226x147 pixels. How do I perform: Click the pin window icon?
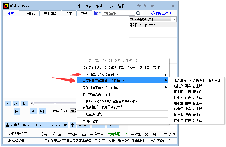(x=145, y=6)
